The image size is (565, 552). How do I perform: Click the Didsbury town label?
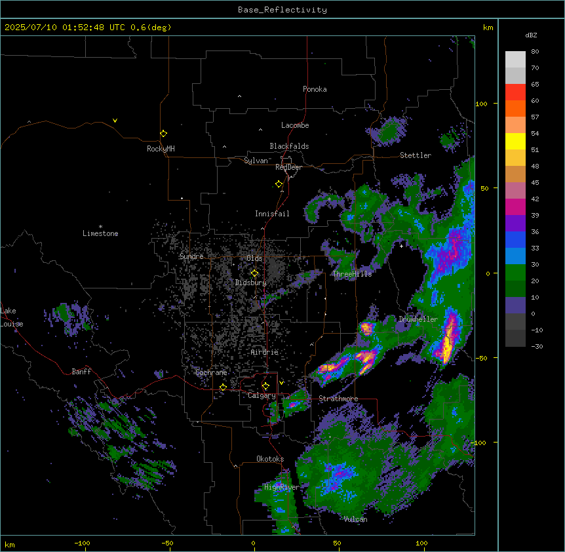pyautogui.click(x=251, y=283)
